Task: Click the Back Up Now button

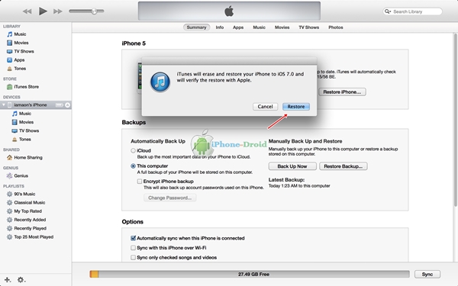Action: 292,166
